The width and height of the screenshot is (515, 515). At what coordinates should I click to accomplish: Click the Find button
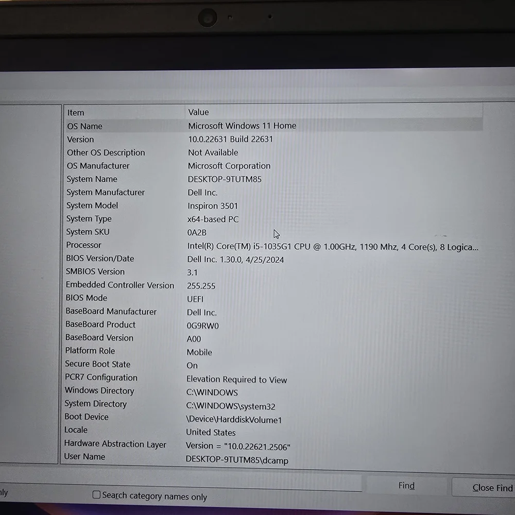click(406, 486)
